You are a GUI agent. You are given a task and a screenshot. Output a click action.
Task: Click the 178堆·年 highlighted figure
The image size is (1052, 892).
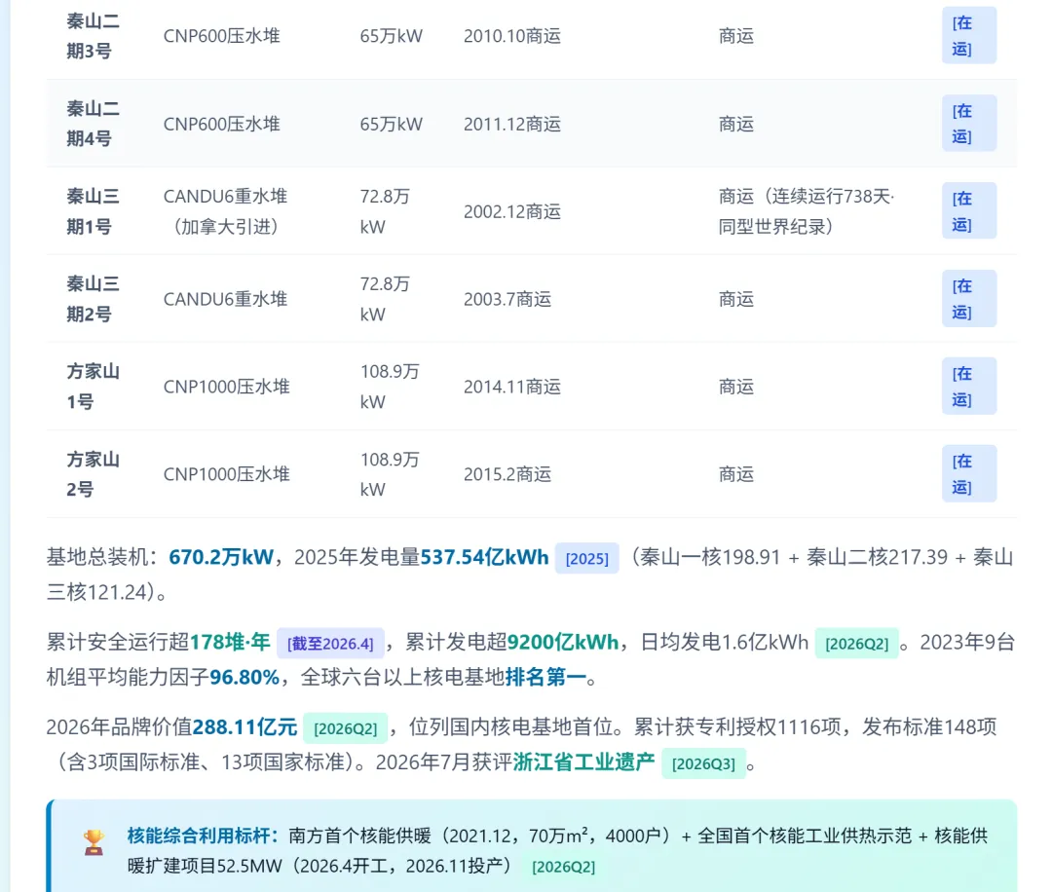(x=230, y=643)
